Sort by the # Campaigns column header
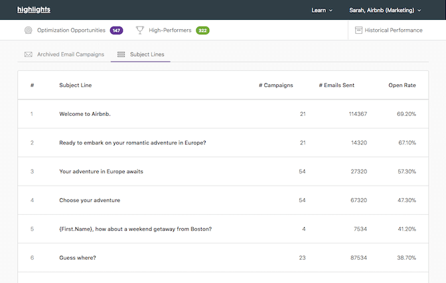Viewport: 446px width, 283px height. 276,85
